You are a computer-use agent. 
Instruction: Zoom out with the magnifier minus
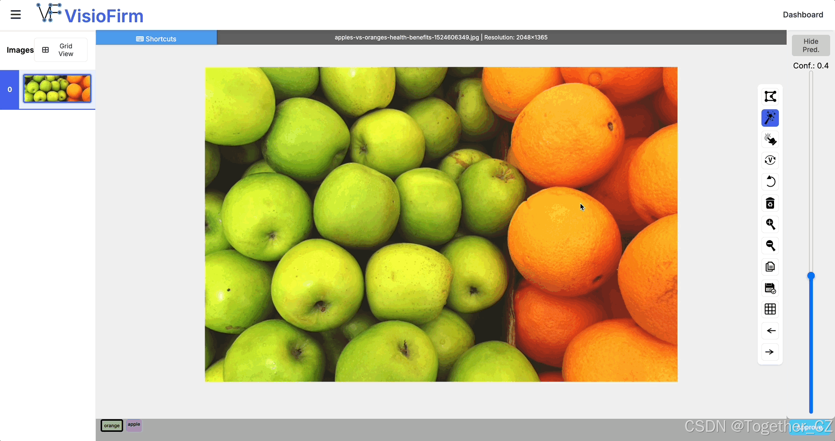coord(770,246)
